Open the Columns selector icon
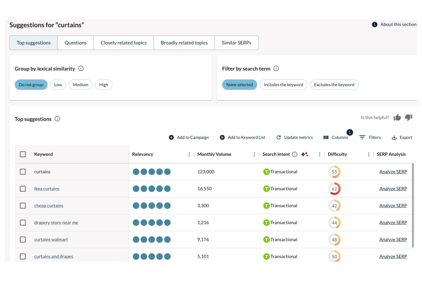This screenshot has width=422, height=281. tap(326, 137)
